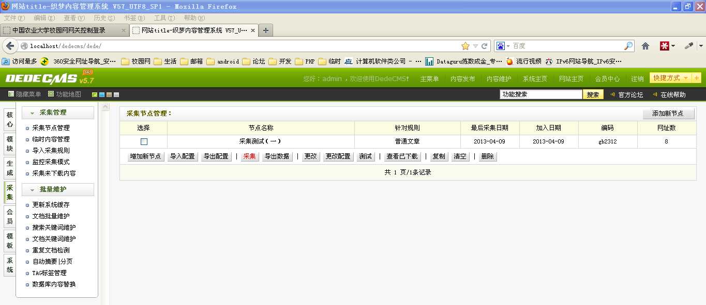This screenshot has height=305, width=706.
Task: Click the browser back arrow button
Action: point(9,46)
